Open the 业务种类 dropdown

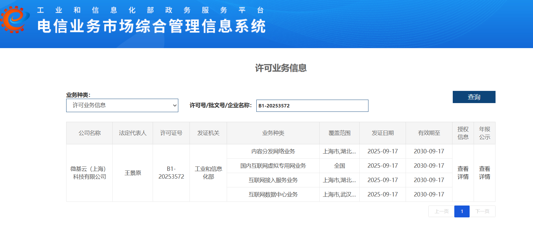click(122, 106)
